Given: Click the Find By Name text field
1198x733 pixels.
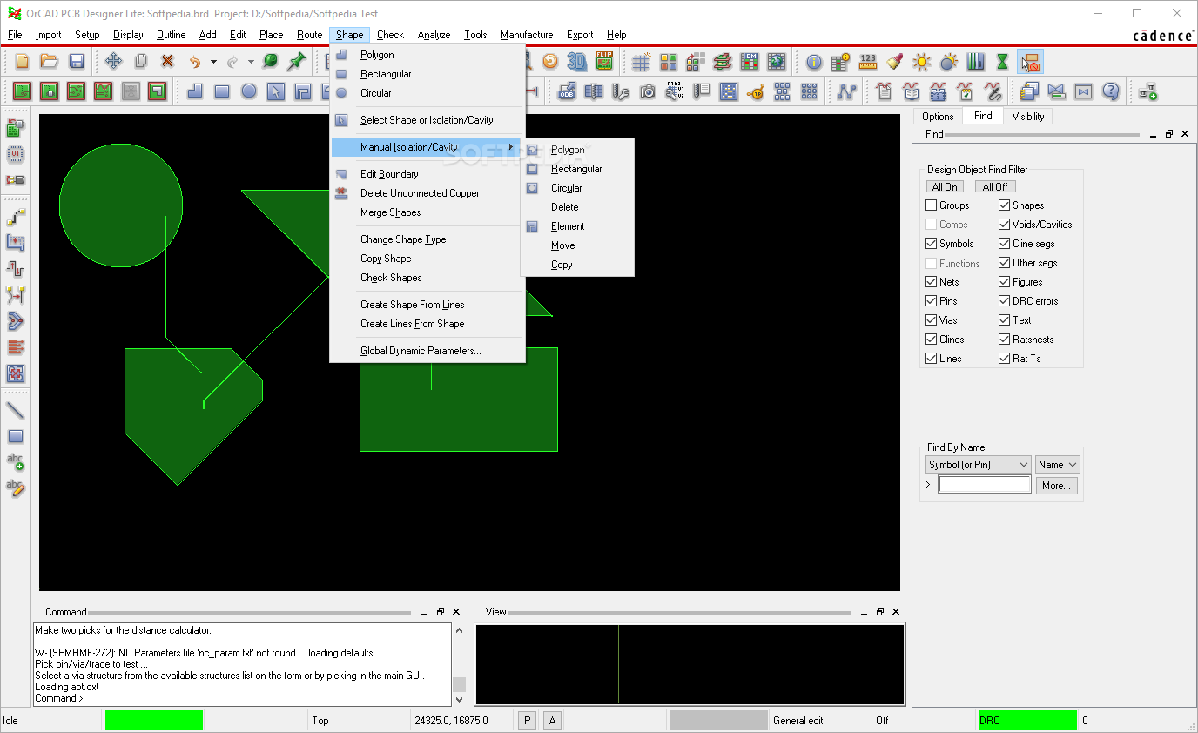Looking at the screenshot, I should tap(985, 485).
